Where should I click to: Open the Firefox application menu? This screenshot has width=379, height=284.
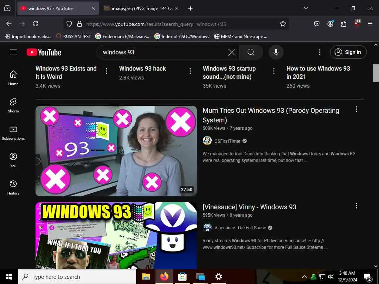click(370, 24)
